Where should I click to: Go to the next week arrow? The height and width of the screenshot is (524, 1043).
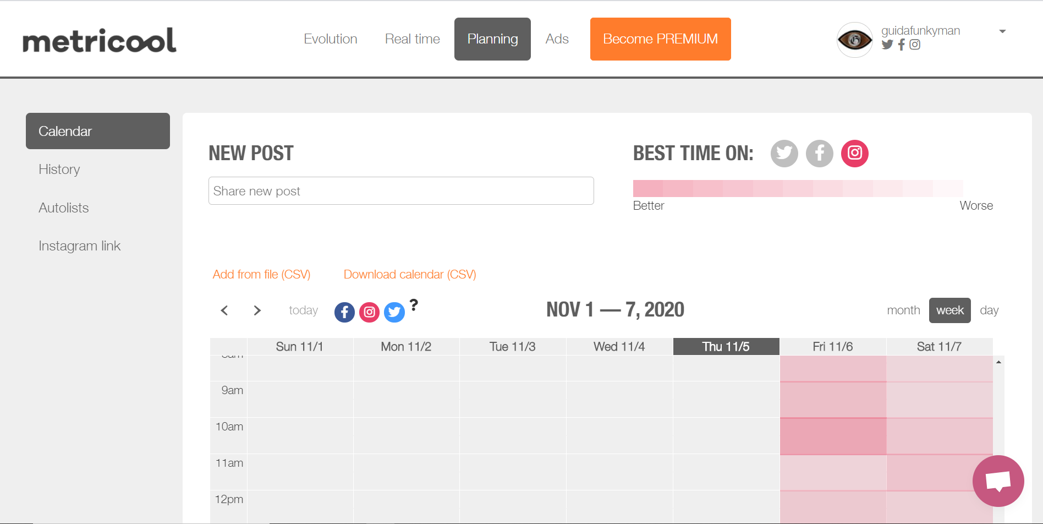(257, 310)
